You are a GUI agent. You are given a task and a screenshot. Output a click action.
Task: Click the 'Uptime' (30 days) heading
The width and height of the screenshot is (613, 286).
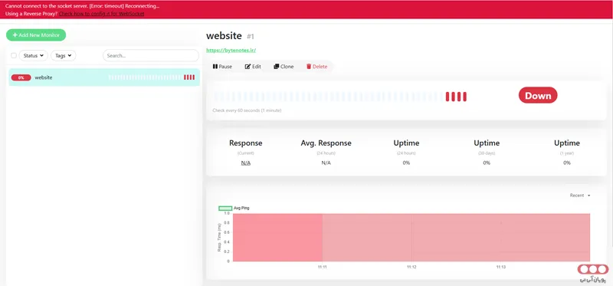point(487,143)
